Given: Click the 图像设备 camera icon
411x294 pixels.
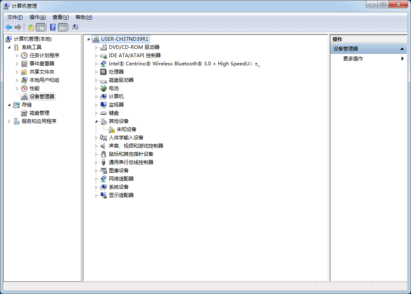Looking at the screenshot, I should tap(104, 171).
